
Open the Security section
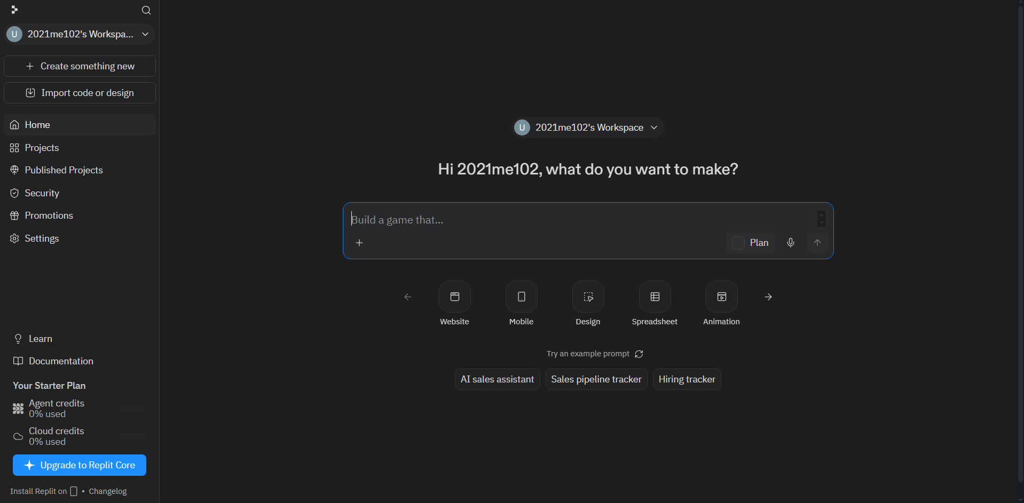click(80, 193)
